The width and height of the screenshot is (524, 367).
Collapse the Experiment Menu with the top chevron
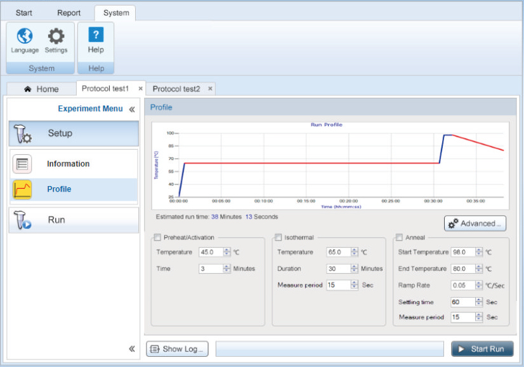click(x=132, y=109)
